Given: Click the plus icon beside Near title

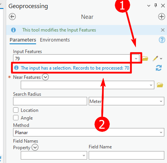Looking at the screenshot, I should 162,17.
